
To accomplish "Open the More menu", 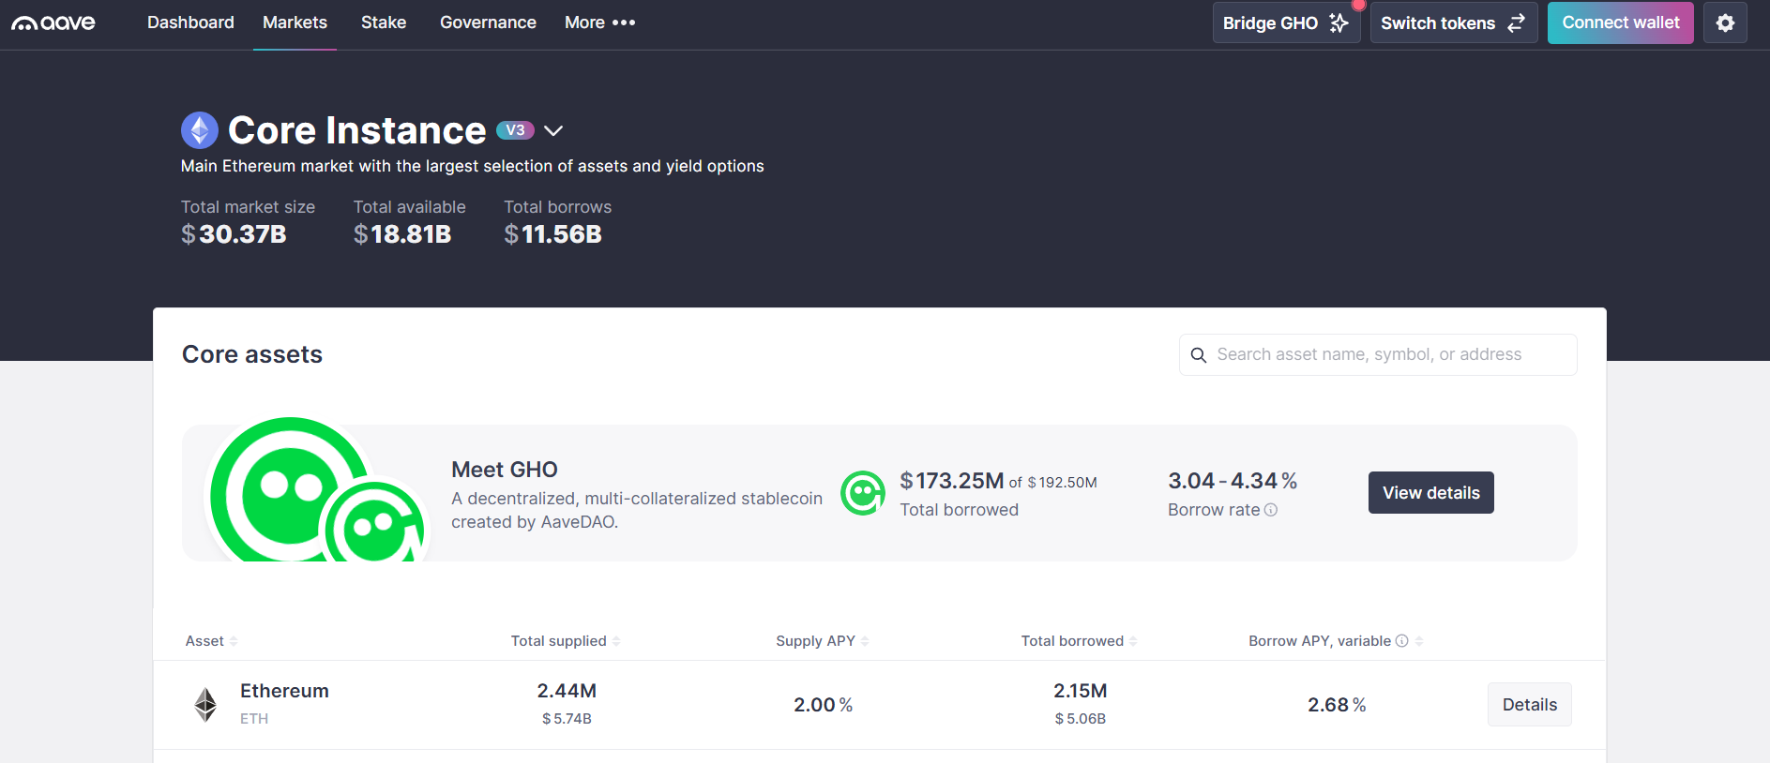I will (599, 22).
